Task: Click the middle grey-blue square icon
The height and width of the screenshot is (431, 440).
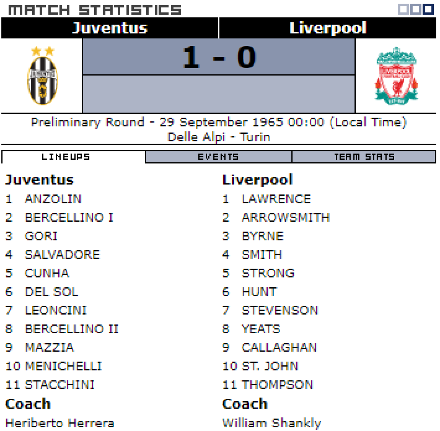Action: click(x=416, y=9)
